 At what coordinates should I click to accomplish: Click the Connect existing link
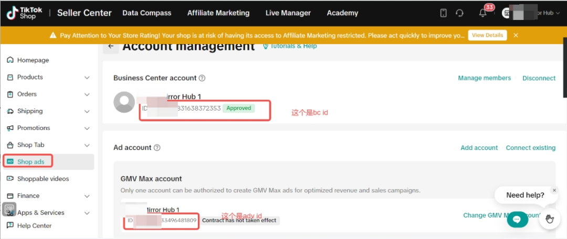click(x=530, y=148)
